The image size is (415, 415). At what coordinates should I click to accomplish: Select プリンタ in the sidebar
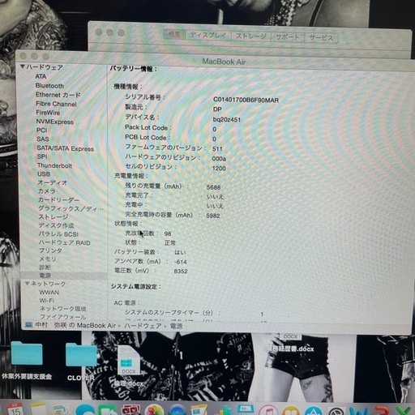pos(50,250)
